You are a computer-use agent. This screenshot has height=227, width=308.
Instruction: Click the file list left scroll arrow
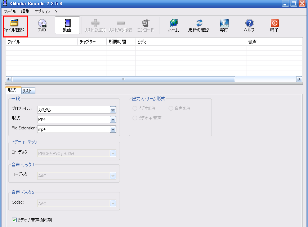click(9, 79)
